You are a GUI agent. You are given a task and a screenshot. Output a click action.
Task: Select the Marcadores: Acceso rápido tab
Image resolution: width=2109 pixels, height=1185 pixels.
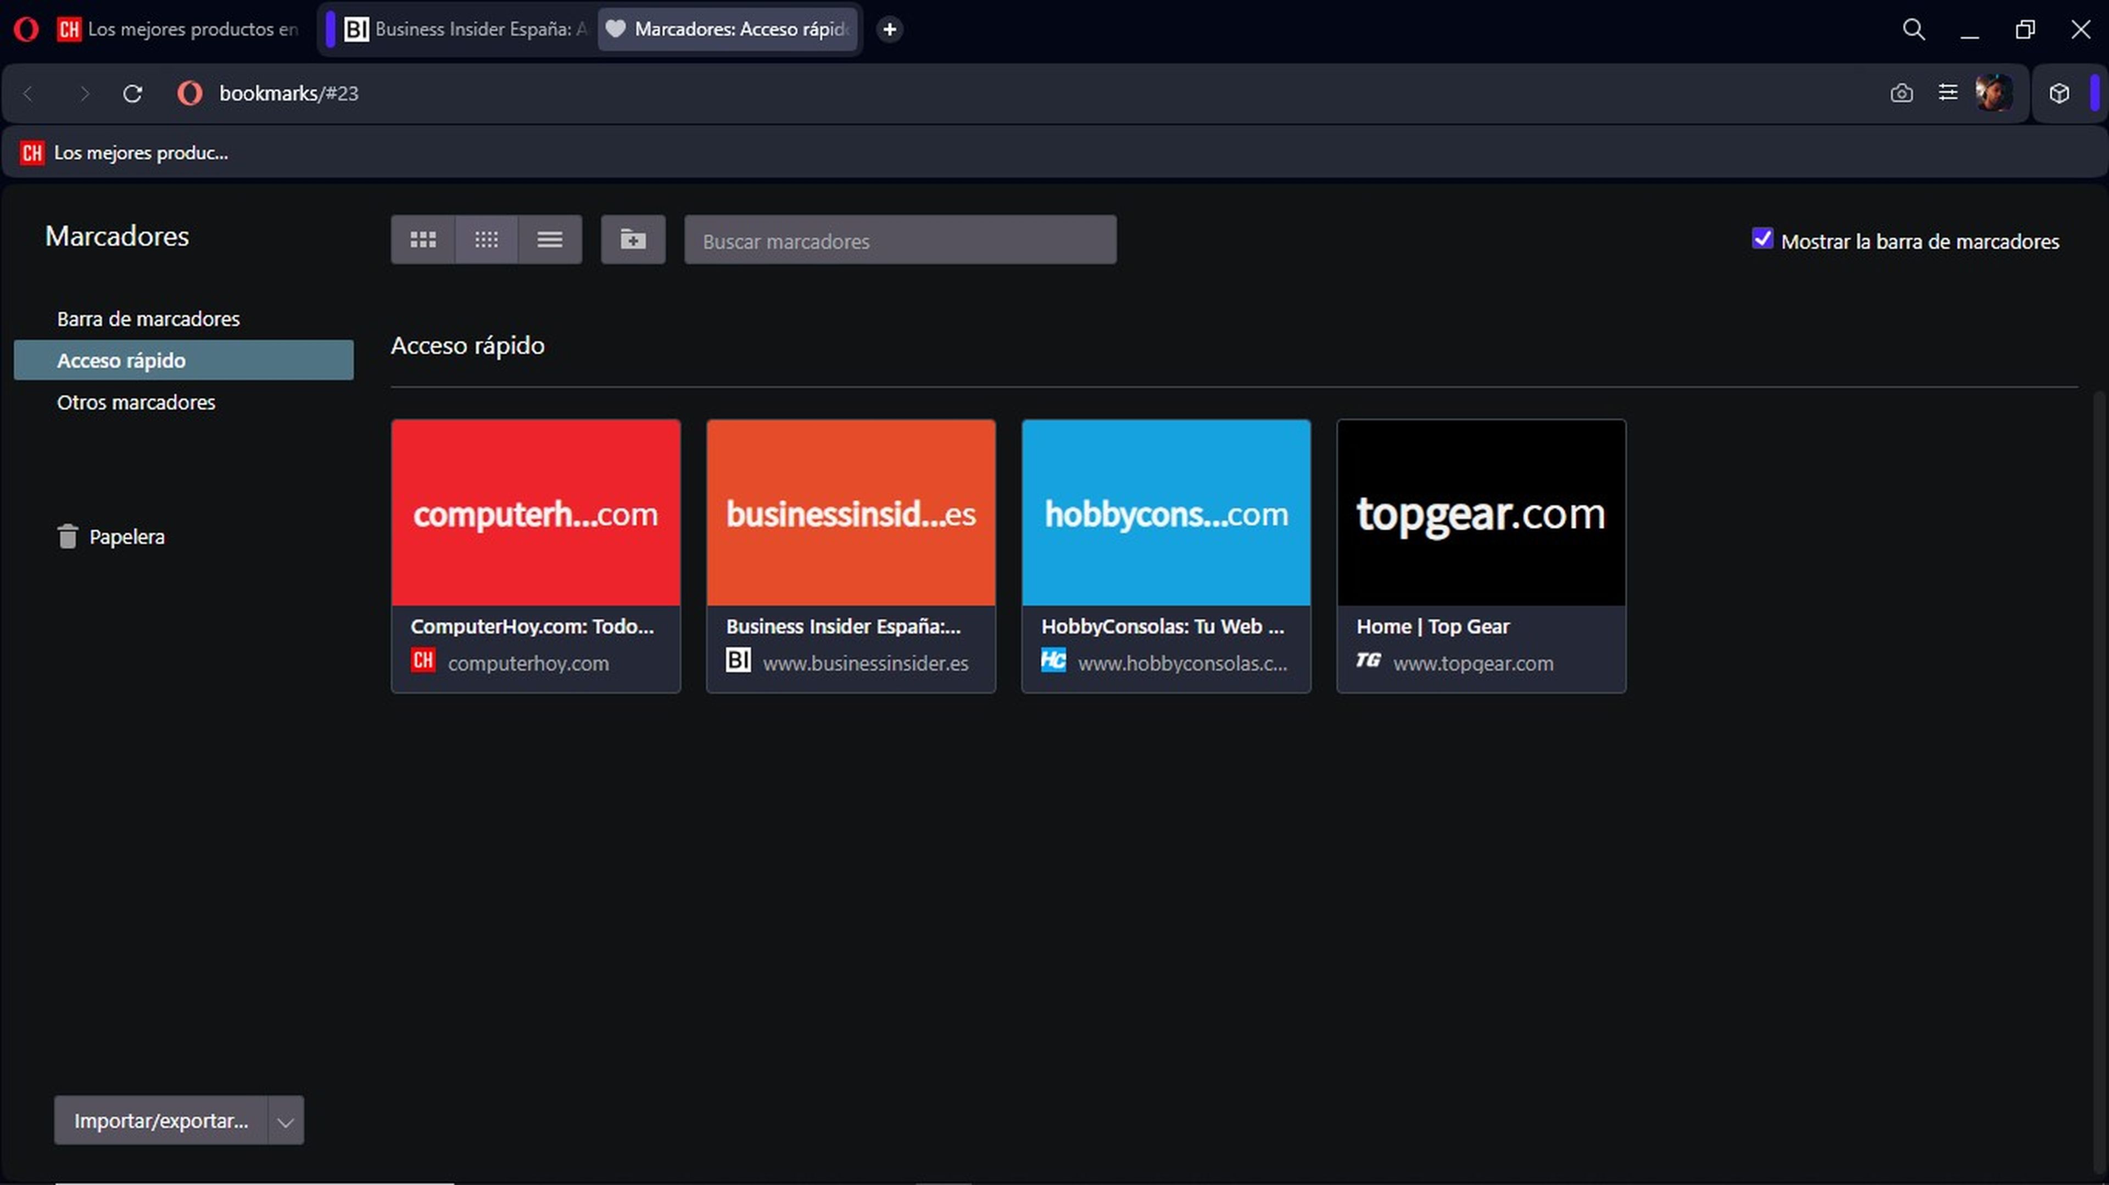coord(728,30)
